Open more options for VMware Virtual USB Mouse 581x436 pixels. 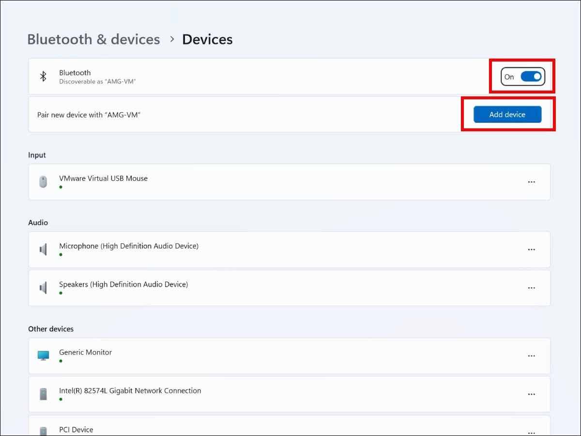coord(531,182)
